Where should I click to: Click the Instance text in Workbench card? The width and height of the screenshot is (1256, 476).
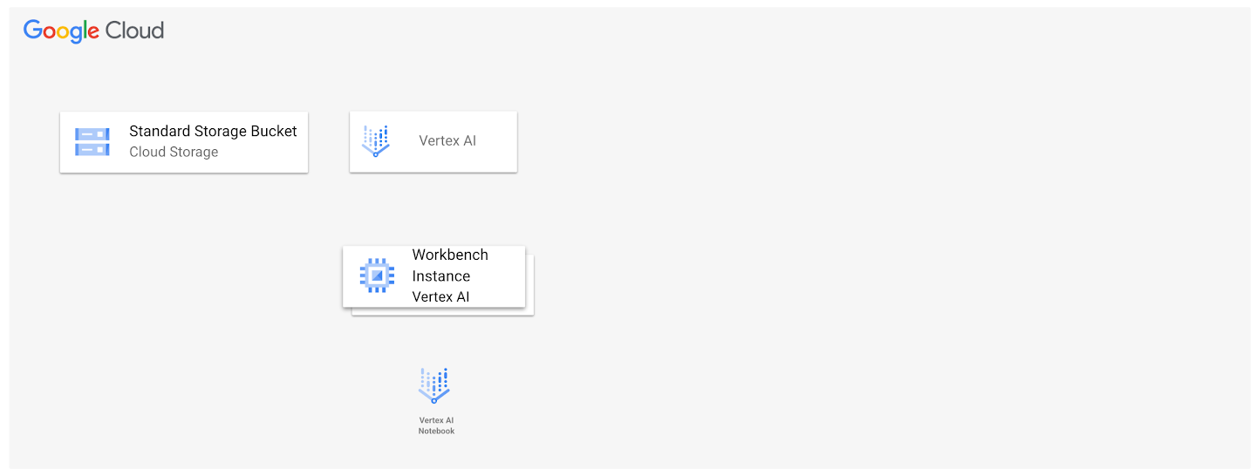[441, 275]
